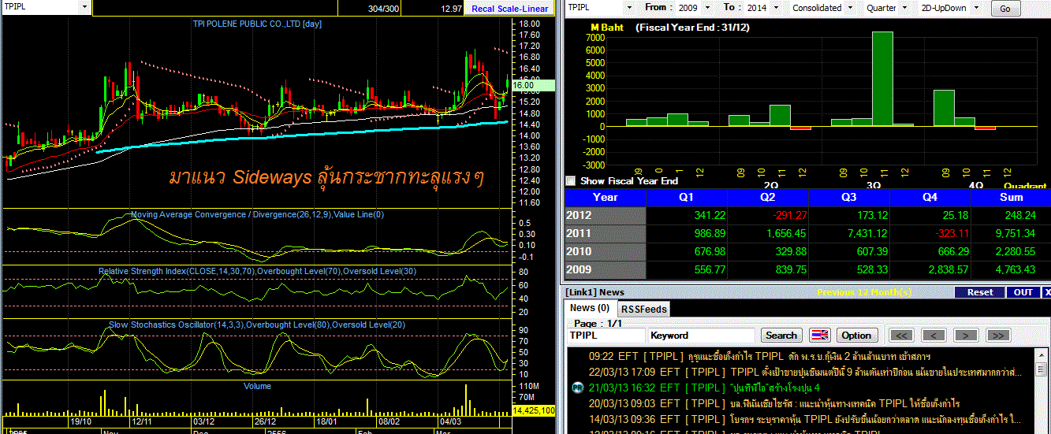Click the Q1 column header

[686, 197]
